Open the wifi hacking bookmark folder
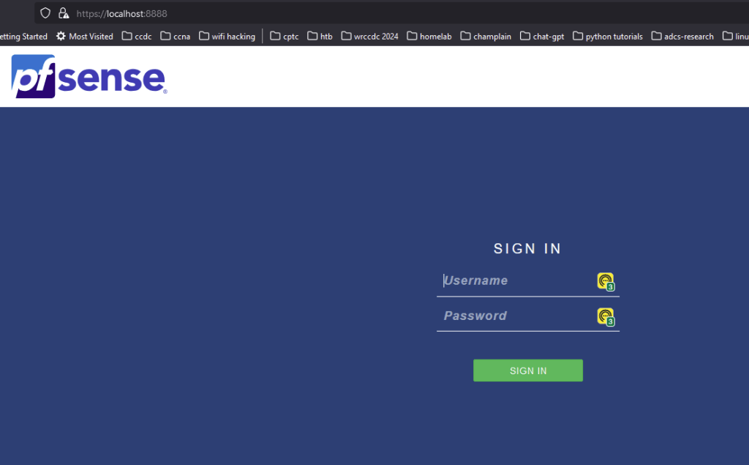 pos(227,36)
